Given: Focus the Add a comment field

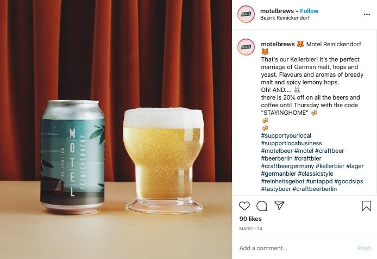Looking at the screenshot, I should (x=296, y=248).
